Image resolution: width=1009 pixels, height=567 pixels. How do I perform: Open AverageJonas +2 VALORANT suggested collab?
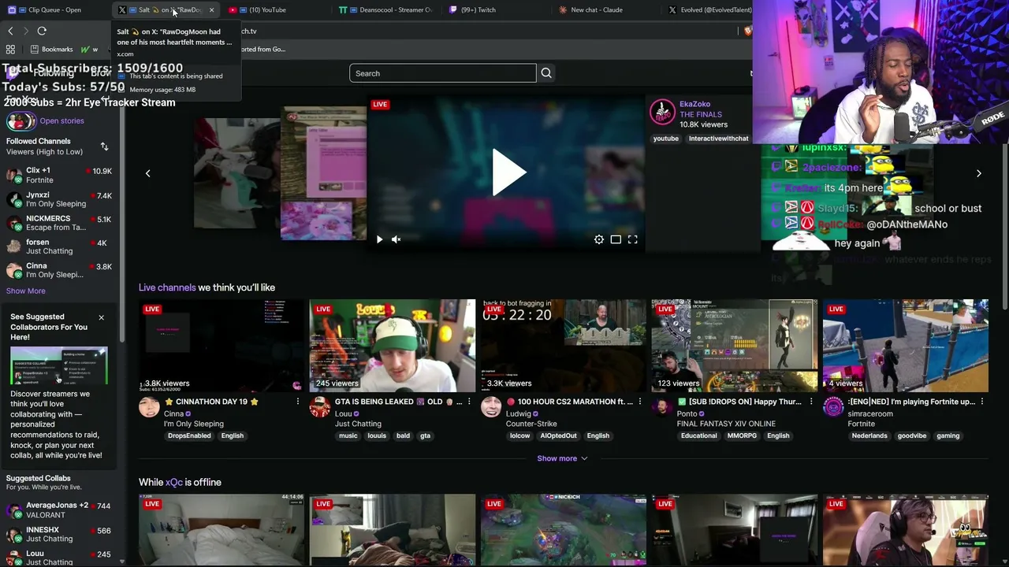click(59, 510)
